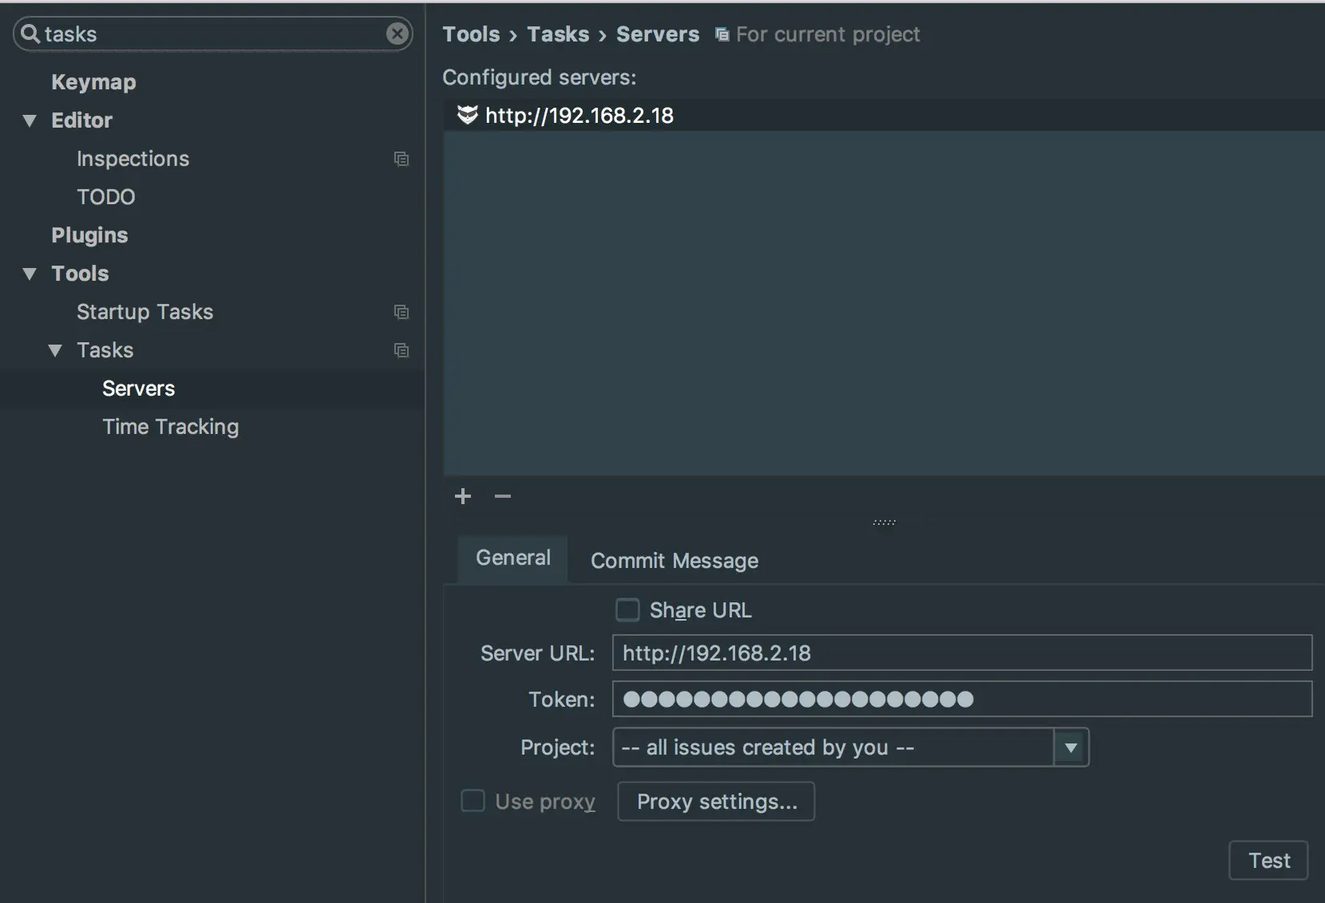Click the search magnifier icon
Image resolution: width=1325 pixels, height=903 pixels.
[x=30, y=34]
